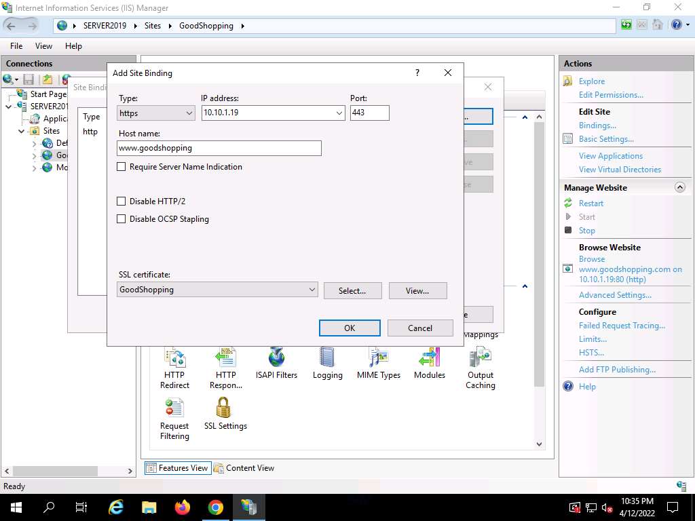
Task: Check the Disable HTTP/2 option
Action: pos(121,201)
